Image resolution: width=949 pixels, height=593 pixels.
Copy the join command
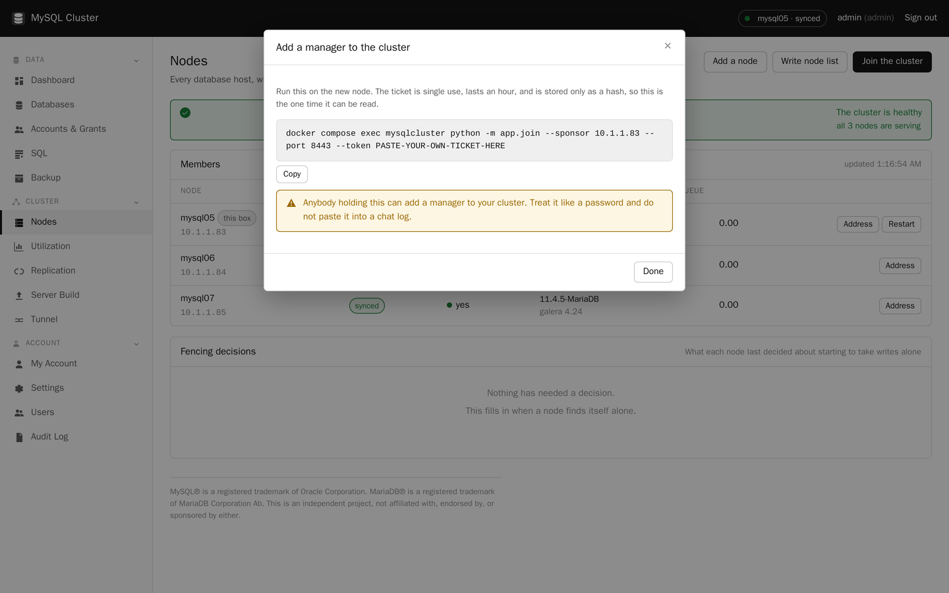292,174
